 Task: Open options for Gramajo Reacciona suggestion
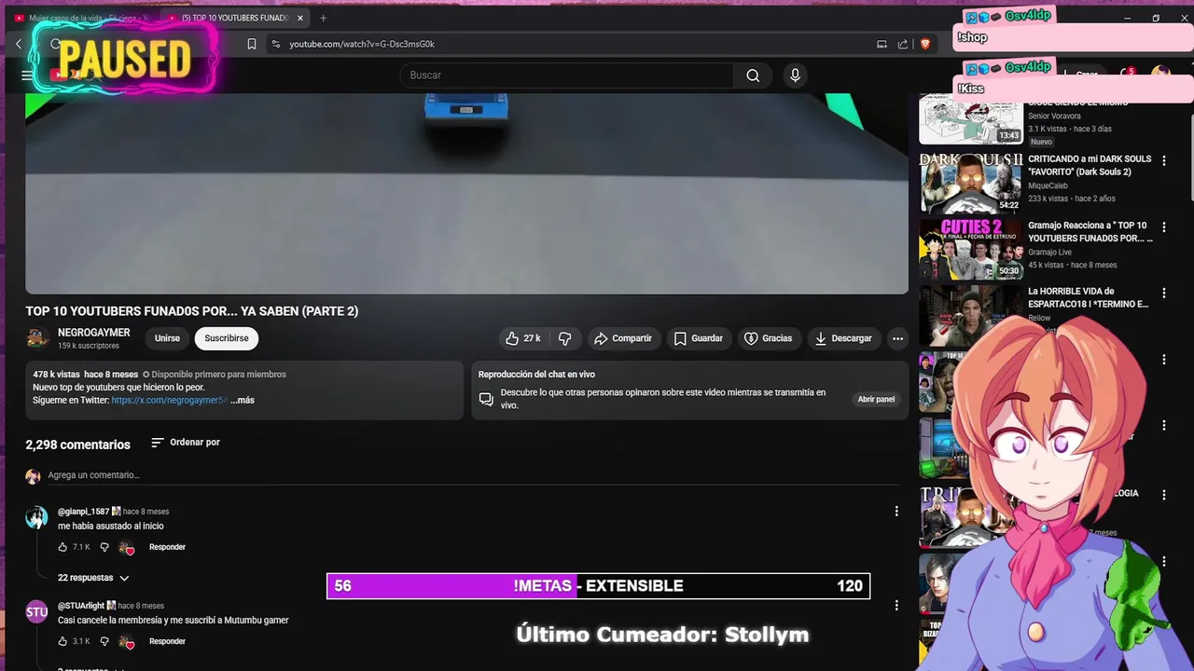(1163, 227)
